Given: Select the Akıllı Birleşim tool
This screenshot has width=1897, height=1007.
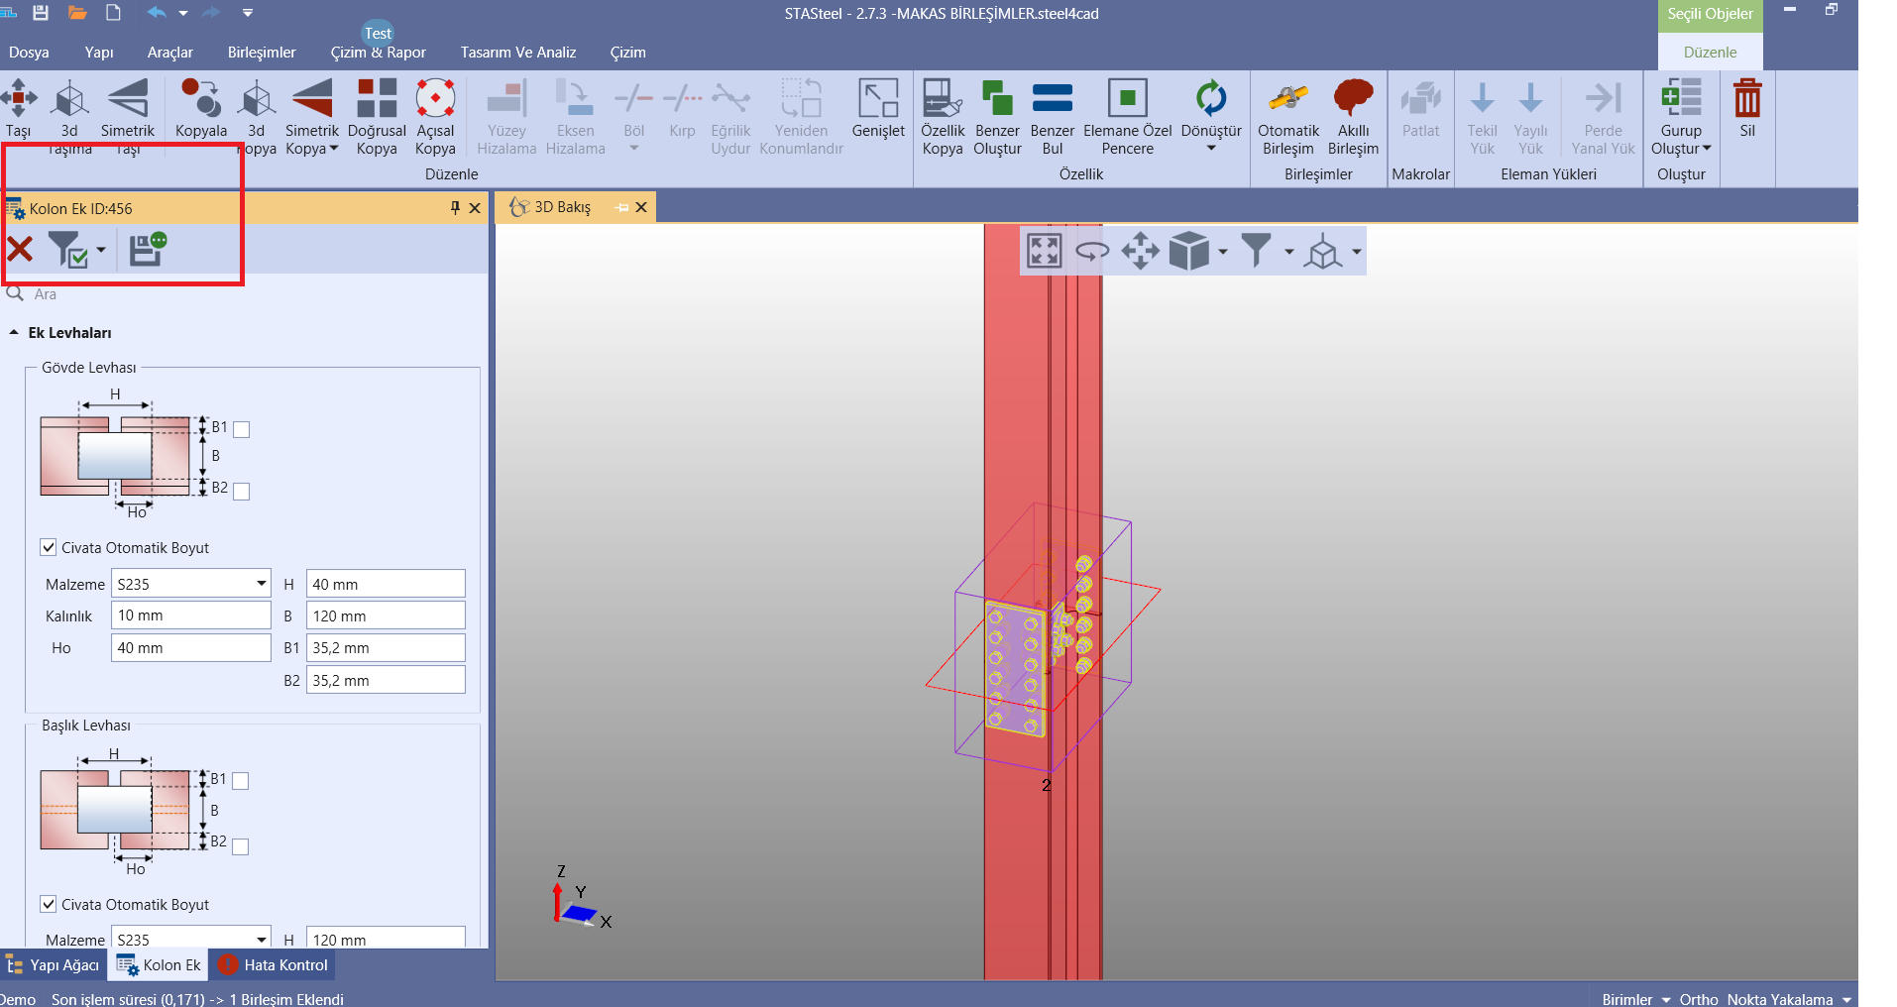Looking at the screenshot, I should 1353,100.
